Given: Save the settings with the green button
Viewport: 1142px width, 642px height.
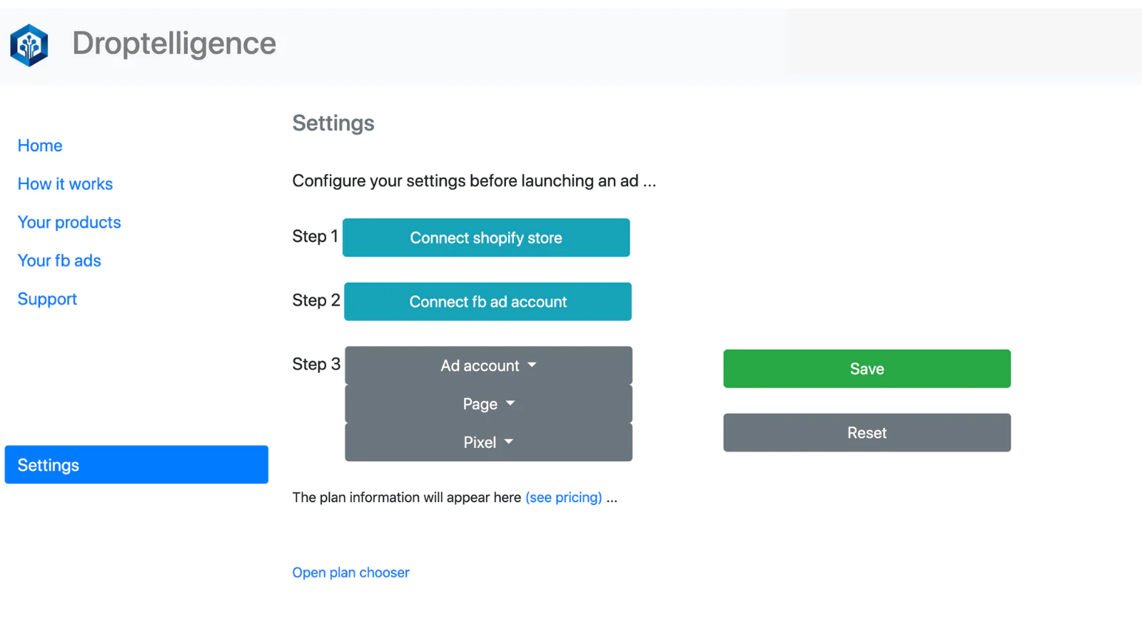Looking at the screenshot, I should (866, 369).
